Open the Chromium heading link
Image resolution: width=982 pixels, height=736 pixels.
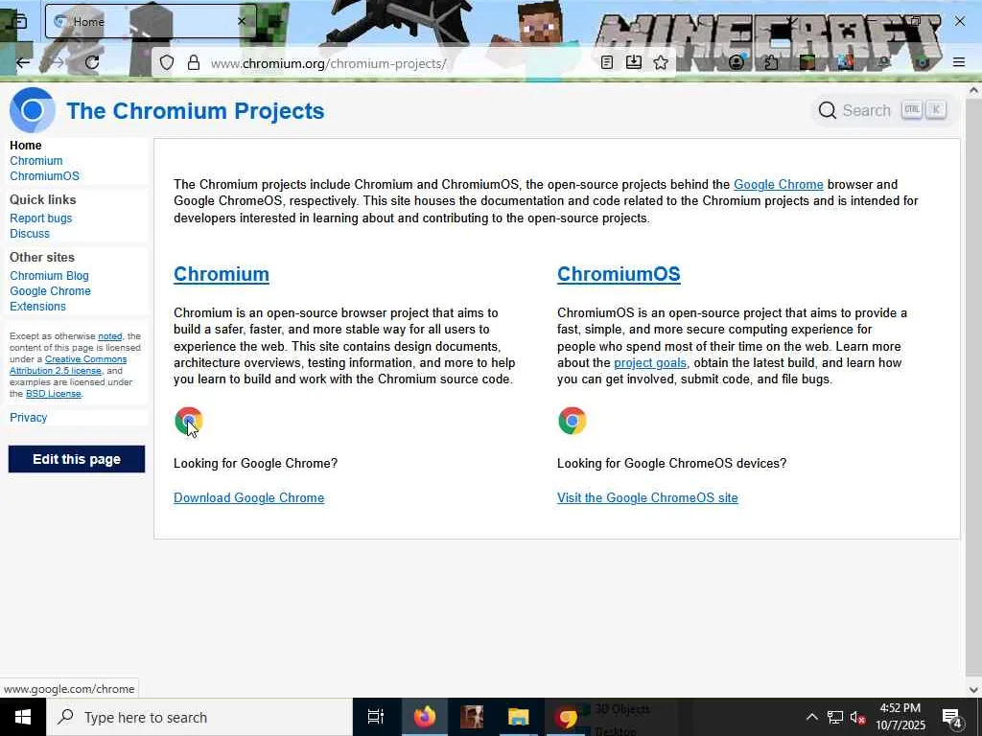click(x=222, y=274)
